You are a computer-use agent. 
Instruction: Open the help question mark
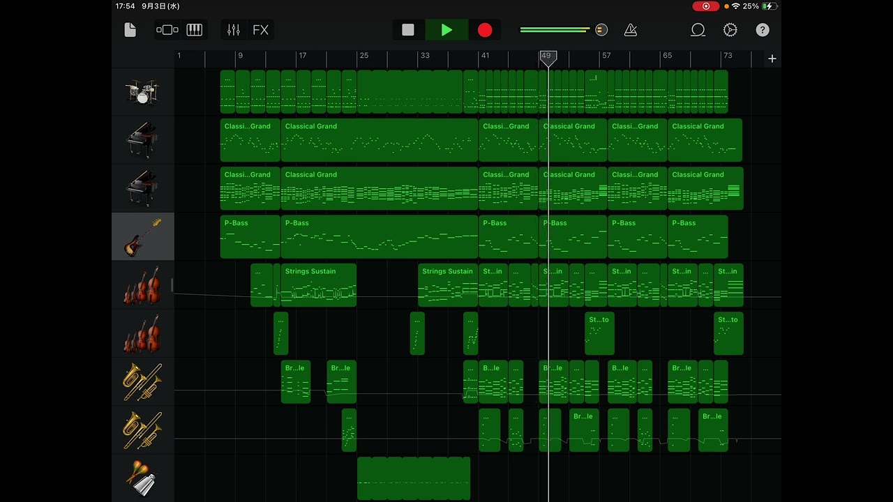763,30
